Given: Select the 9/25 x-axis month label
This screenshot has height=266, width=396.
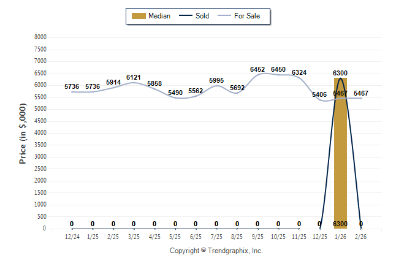Looking at the screenshot, I should [x=257, y=235].
